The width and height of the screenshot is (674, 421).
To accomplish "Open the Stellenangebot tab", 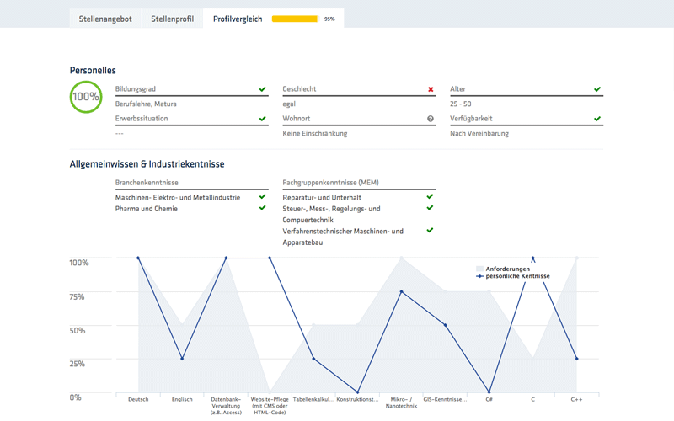I will (105, 19).
